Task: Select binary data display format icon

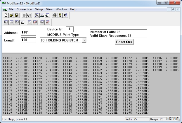Action: point(6,22)
